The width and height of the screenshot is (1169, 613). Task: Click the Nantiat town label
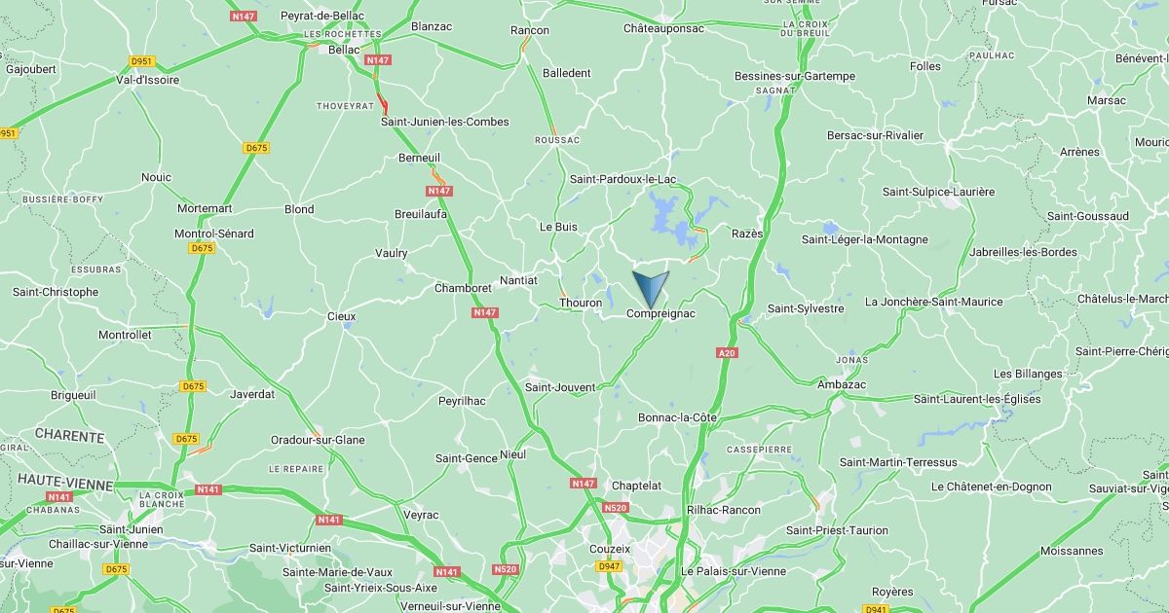click(x=518, y=280)
